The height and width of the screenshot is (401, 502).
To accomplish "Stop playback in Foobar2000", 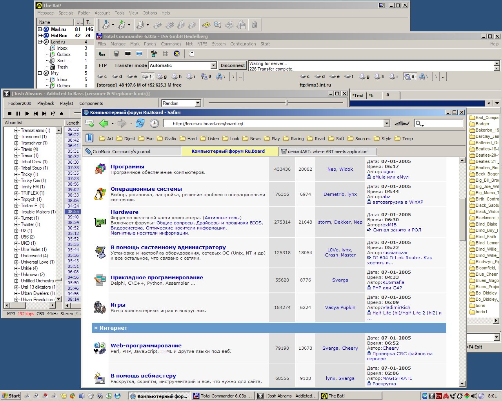I will click(9, 114).
